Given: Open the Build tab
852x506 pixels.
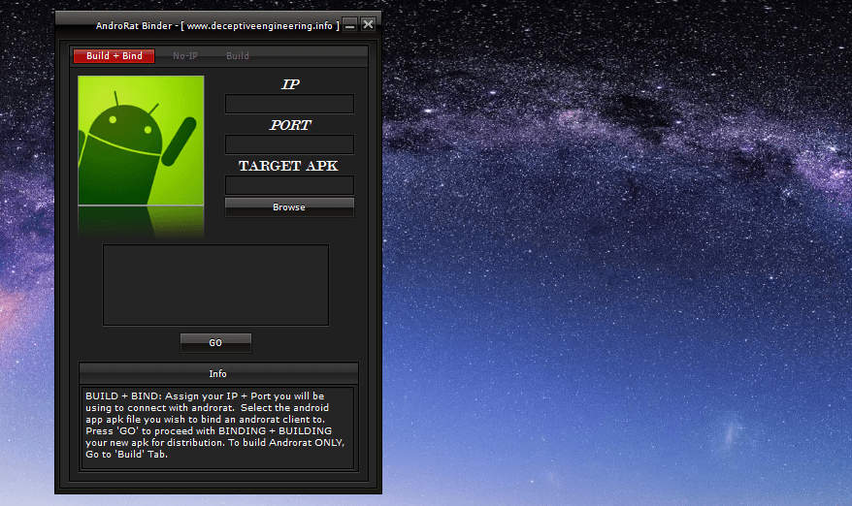Looking at the screenshot, I should pyautogui.click(x=238, y=56).
